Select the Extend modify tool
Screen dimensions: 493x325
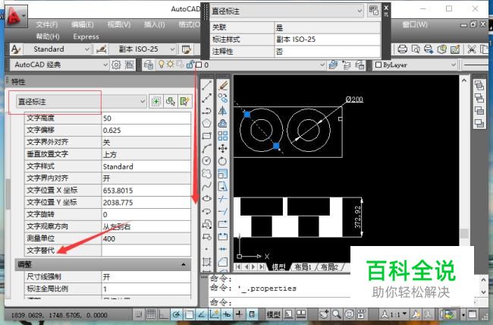tap(223, 211)
